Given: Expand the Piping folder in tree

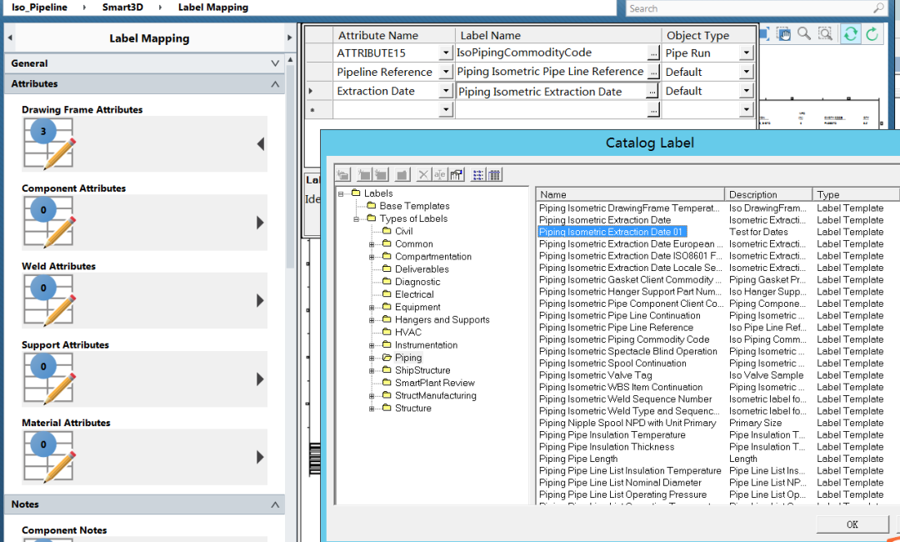Looking at the screenshot, I should [372, 359].
